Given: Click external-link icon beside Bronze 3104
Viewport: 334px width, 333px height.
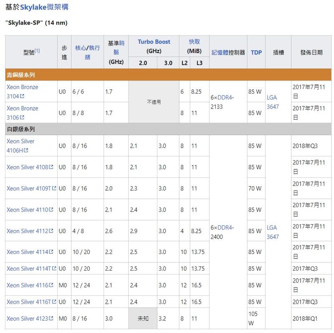Looking at the screenshot, I should [22, 96].
